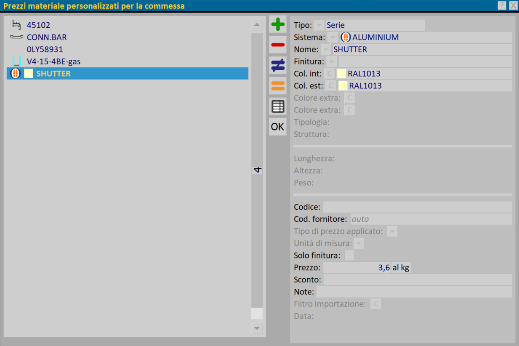Image resolution: width=519 pixels, height=346 pixels.
Task: Expand the Sistema dropdown
Action: click(x=333, y=37)
